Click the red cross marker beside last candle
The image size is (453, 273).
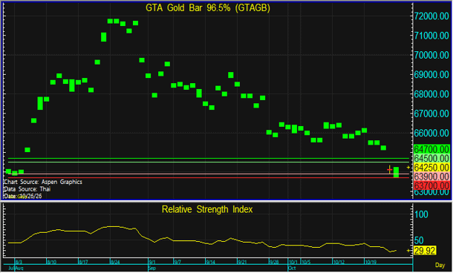389,170
